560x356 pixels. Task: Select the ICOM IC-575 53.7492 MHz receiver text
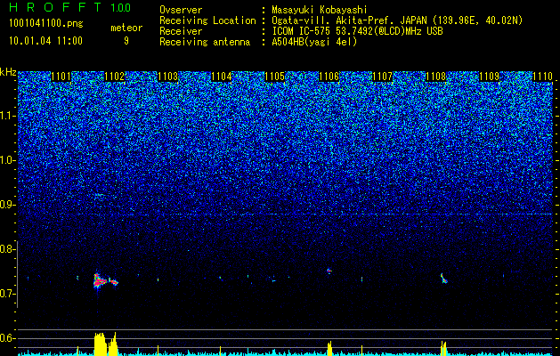tap(357, 31)
